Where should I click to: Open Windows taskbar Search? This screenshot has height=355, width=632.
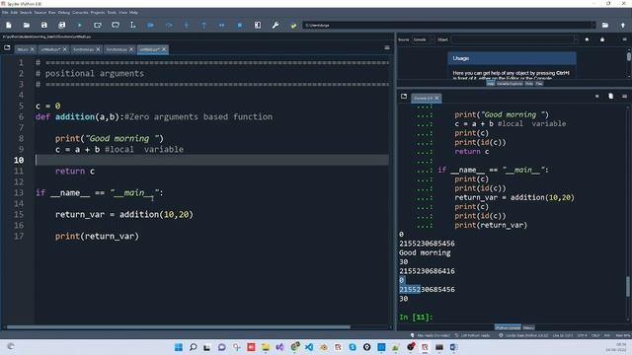(194, 347)
